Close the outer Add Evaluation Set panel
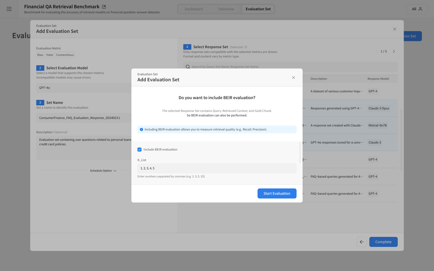The height and width of the screenshot is (271, 434). point(394,29)
